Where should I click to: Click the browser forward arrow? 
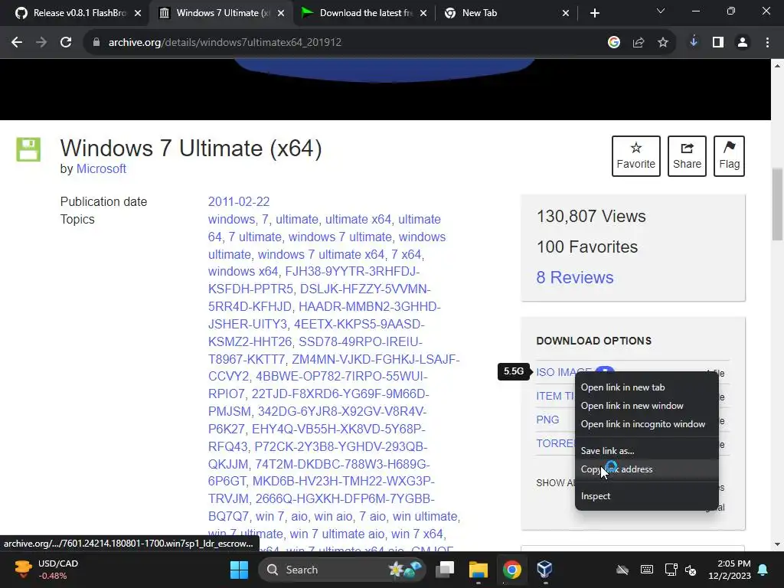point(41,43)
